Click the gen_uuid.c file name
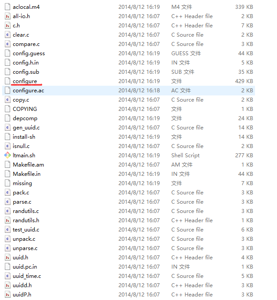 point(26,128)
